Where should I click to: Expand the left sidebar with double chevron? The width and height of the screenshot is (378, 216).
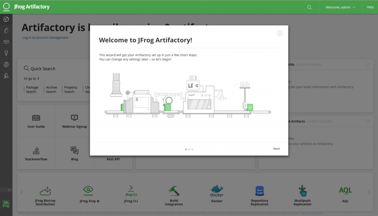click(9, 190)
